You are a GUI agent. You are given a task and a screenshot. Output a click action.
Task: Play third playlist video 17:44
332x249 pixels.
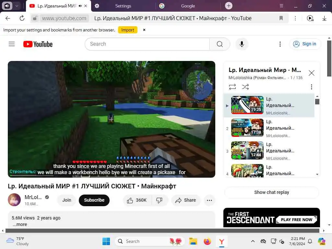pyautogui.click(x=247, y=150)
